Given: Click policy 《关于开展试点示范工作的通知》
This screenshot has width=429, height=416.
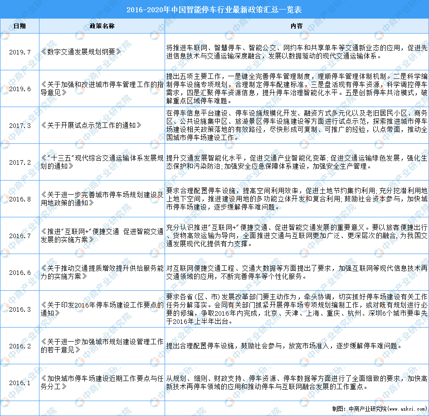Looking at the screenshot, I should 91,125.
